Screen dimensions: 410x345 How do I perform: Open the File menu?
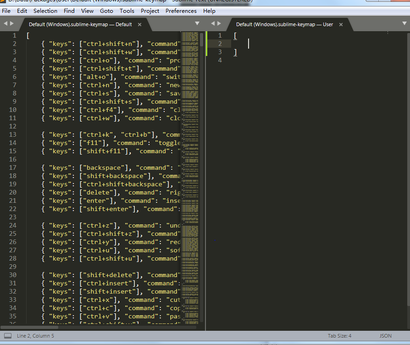click(6, 11)
